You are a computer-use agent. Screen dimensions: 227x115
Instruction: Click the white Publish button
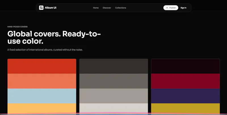[171, 8]
